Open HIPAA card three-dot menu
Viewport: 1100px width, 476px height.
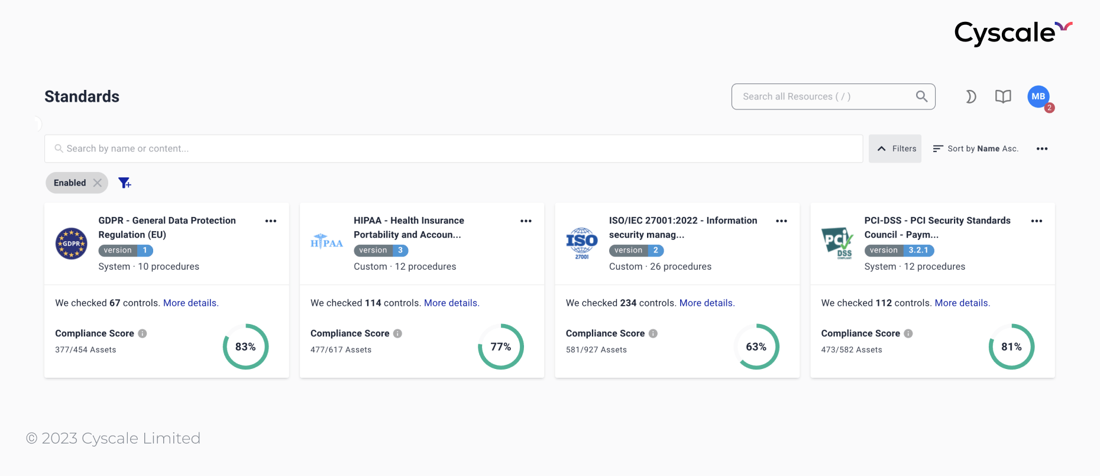click(x=526, y=221)
